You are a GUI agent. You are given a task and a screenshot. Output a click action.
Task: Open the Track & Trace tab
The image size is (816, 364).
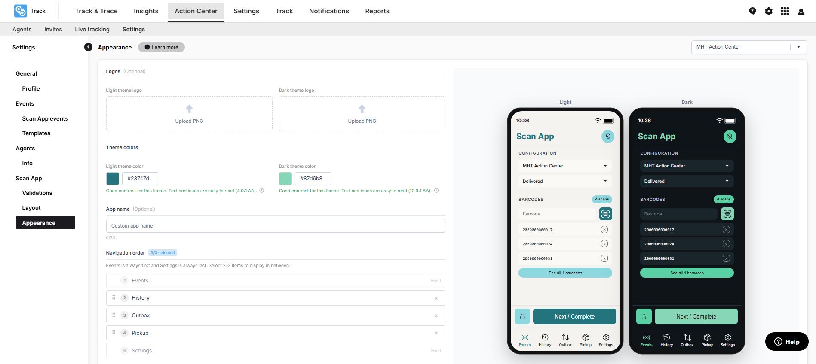[x=96, y=11]
